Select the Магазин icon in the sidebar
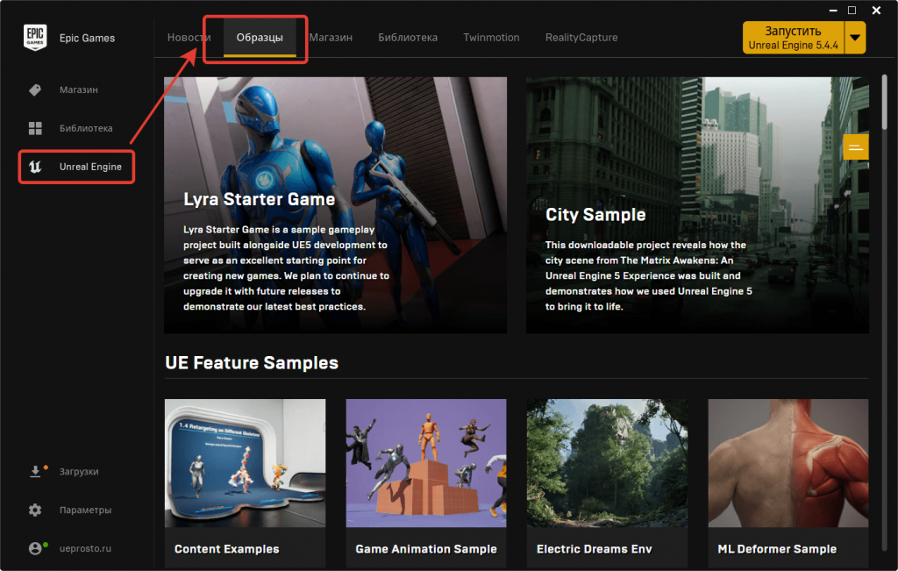The image size is (898, 571). pos(35,89)
